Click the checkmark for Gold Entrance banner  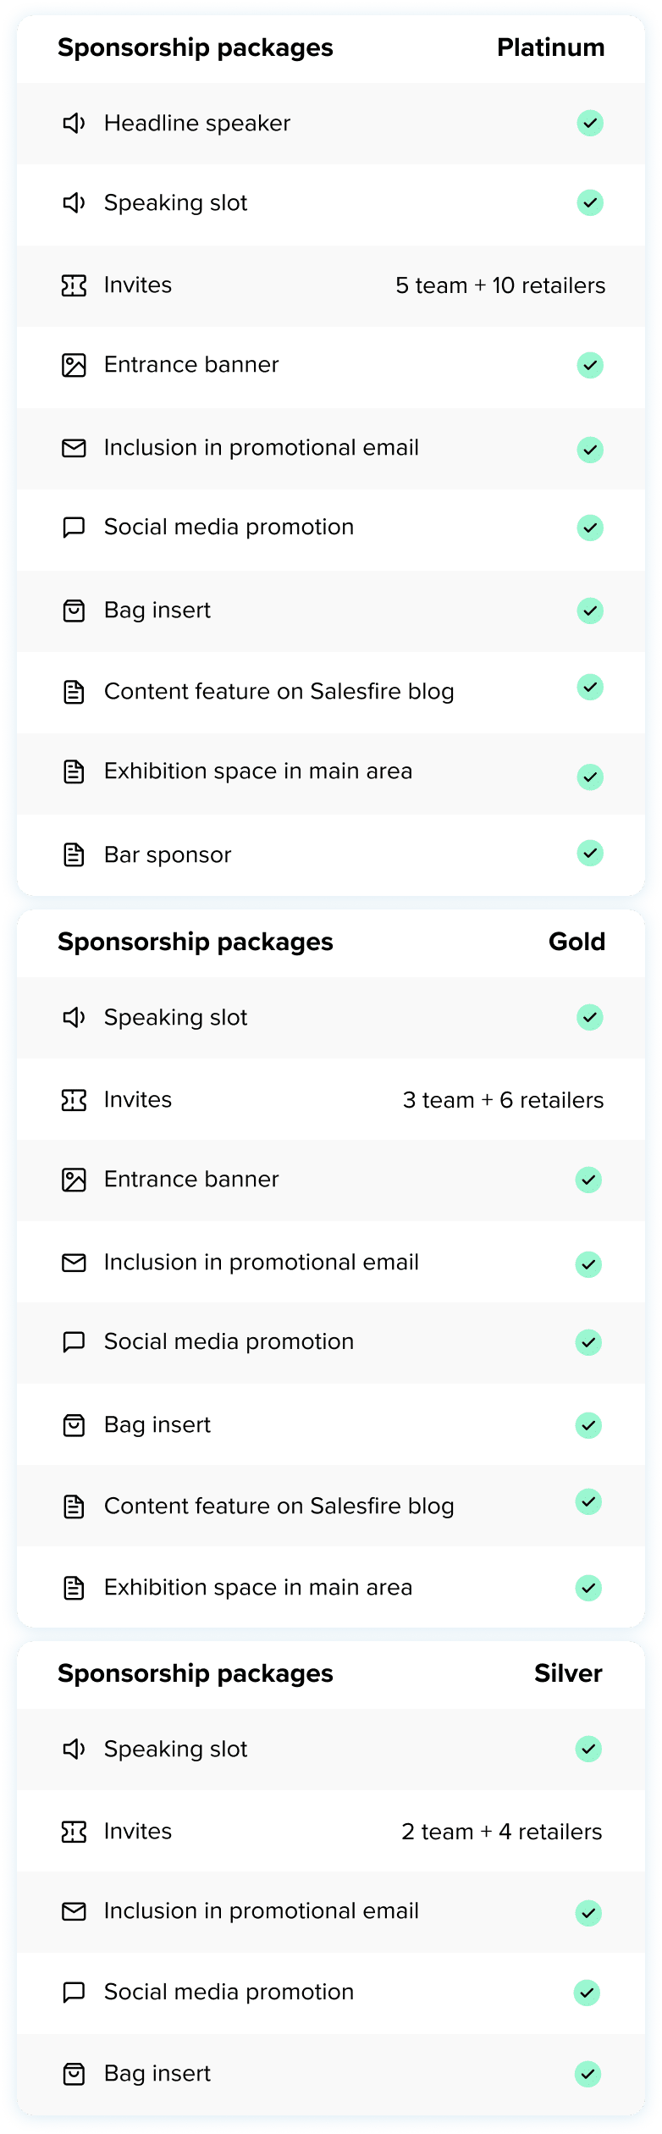[588, 1180]
